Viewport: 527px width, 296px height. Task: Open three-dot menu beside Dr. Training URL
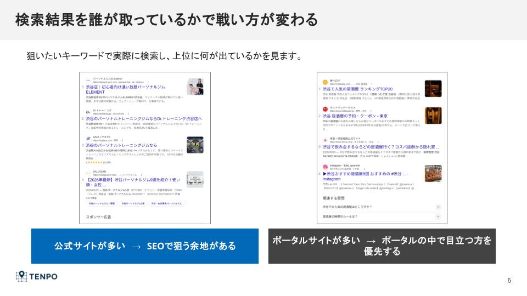tap(128, 114)
